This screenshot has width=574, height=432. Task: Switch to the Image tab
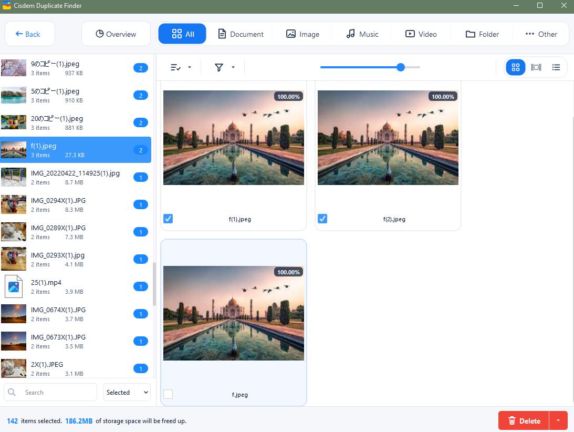(x=302, y=34)
